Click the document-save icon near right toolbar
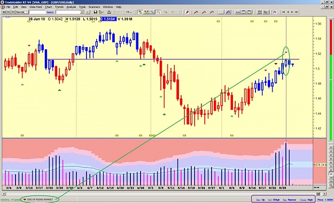334x203 pixels. (x=259, y=12)
